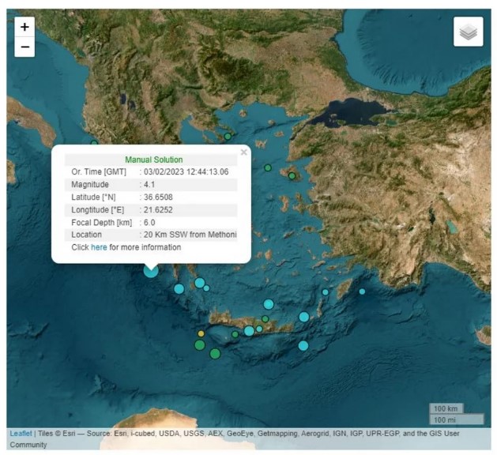The width and height of the screenshot is (497, 455).
Task: Zoom out of the map
Action: click(x=24, y=47)
